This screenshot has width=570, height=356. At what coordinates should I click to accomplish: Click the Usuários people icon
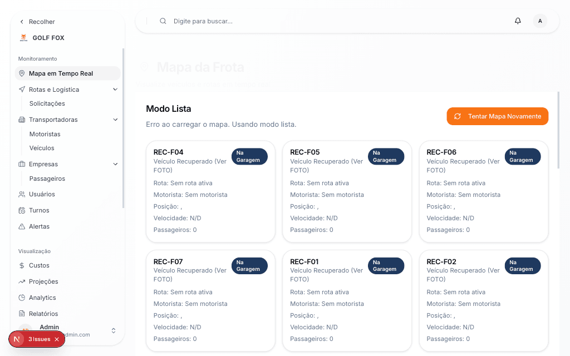point(21,194)
